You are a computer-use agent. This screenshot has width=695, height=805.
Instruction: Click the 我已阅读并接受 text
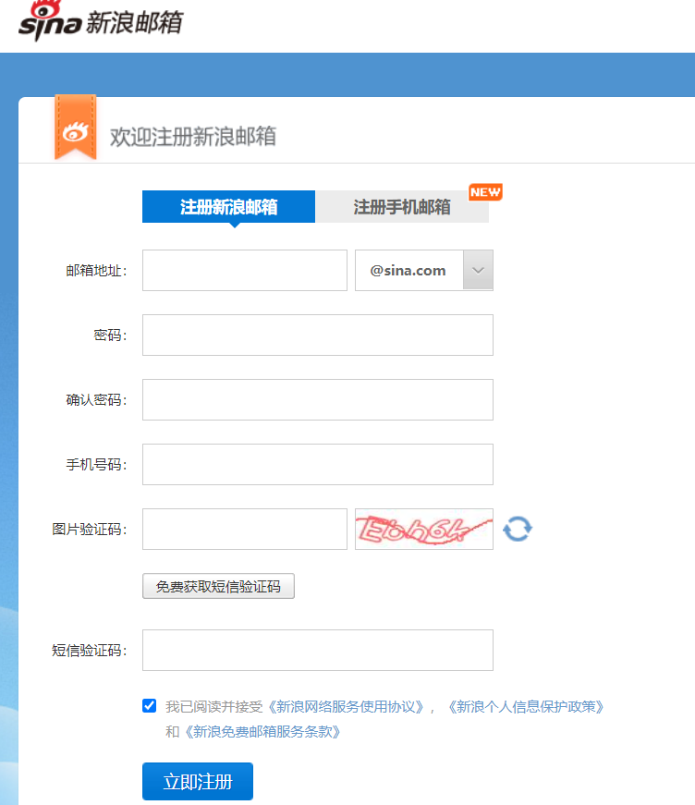(214, 707)
